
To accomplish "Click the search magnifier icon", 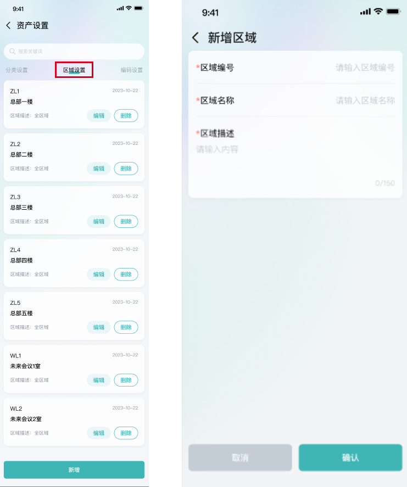I will pos(13,51).
